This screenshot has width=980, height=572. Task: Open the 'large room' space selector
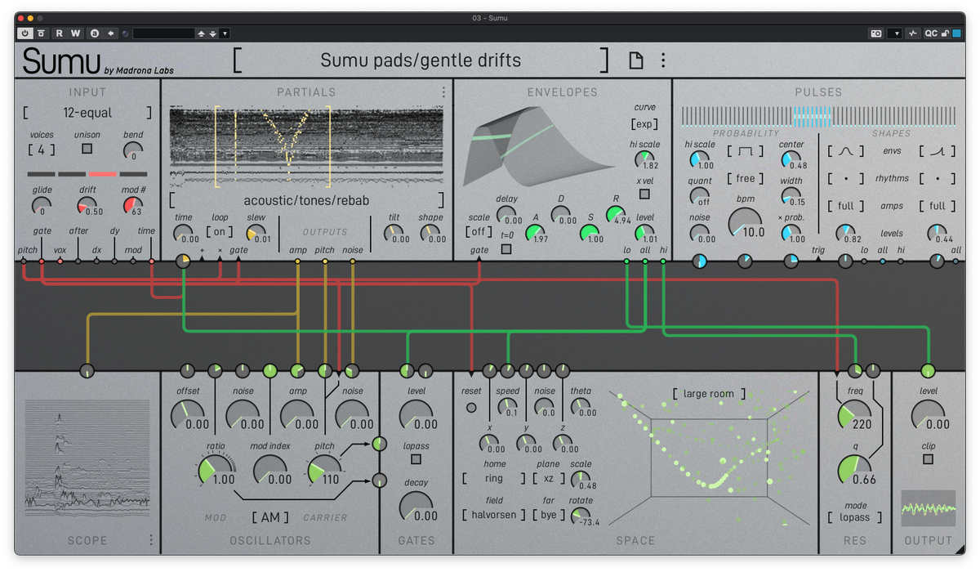tap(709, 394)
